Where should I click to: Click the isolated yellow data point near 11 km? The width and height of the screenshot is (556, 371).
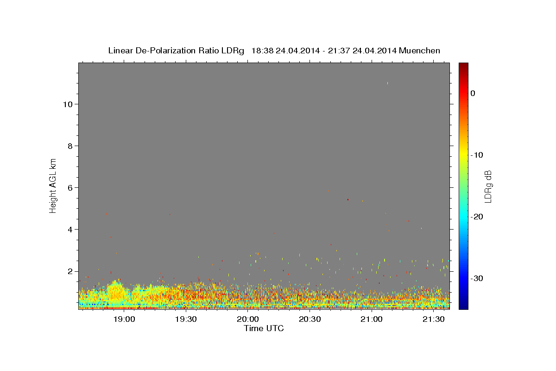click(x=387, y=83)
